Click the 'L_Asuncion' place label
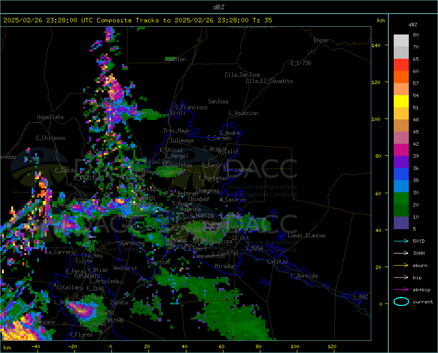Image resolution: width=438 pixels, height=353 pixels. click(243, 113)
